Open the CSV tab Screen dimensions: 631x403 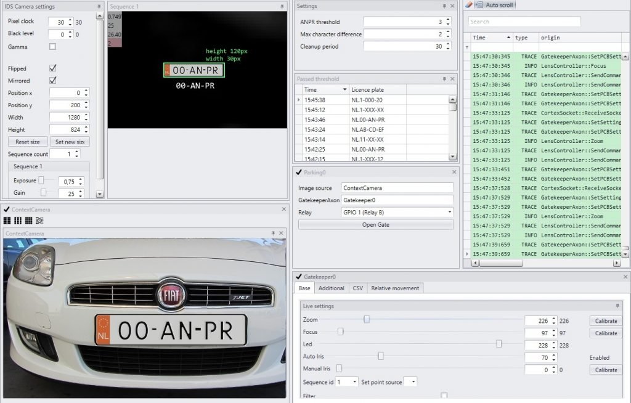coord(358,288)
